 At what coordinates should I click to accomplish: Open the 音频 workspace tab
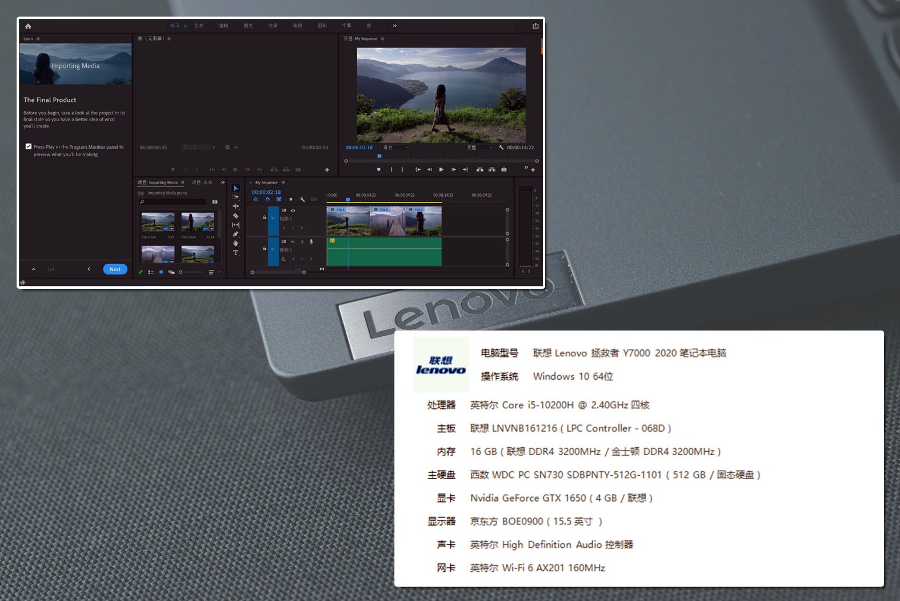coord(297,26)
